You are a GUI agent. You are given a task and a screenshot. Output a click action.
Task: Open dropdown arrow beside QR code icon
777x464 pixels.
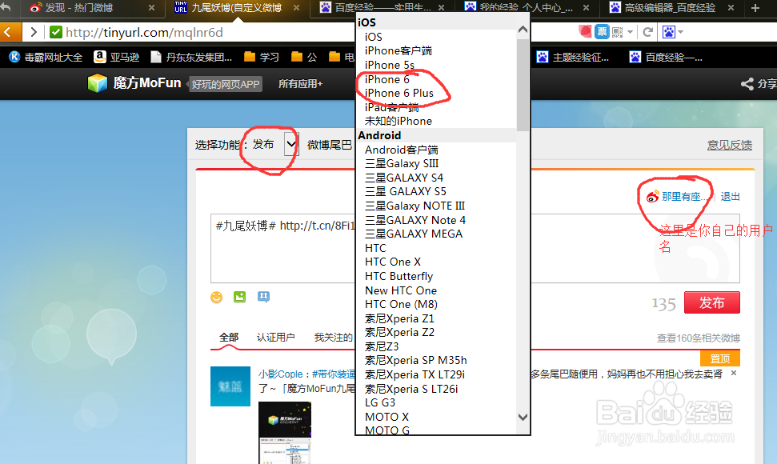click(x=630, y=32)
